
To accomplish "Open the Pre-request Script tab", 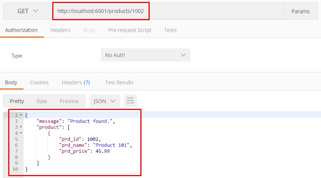I will tap(130, 30).
